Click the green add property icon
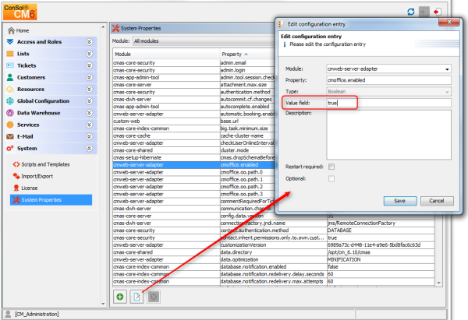 [120, 297]
